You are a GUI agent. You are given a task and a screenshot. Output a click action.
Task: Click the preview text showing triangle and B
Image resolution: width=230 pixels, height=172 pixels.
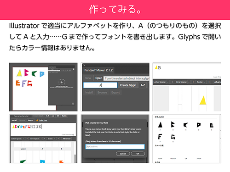coord(158,67)
